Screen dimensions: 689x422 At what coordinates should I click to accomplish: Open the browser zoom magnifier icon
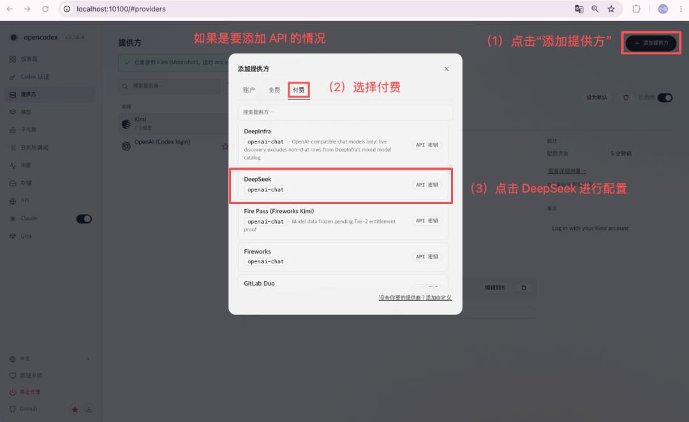[x=595, y=9]
